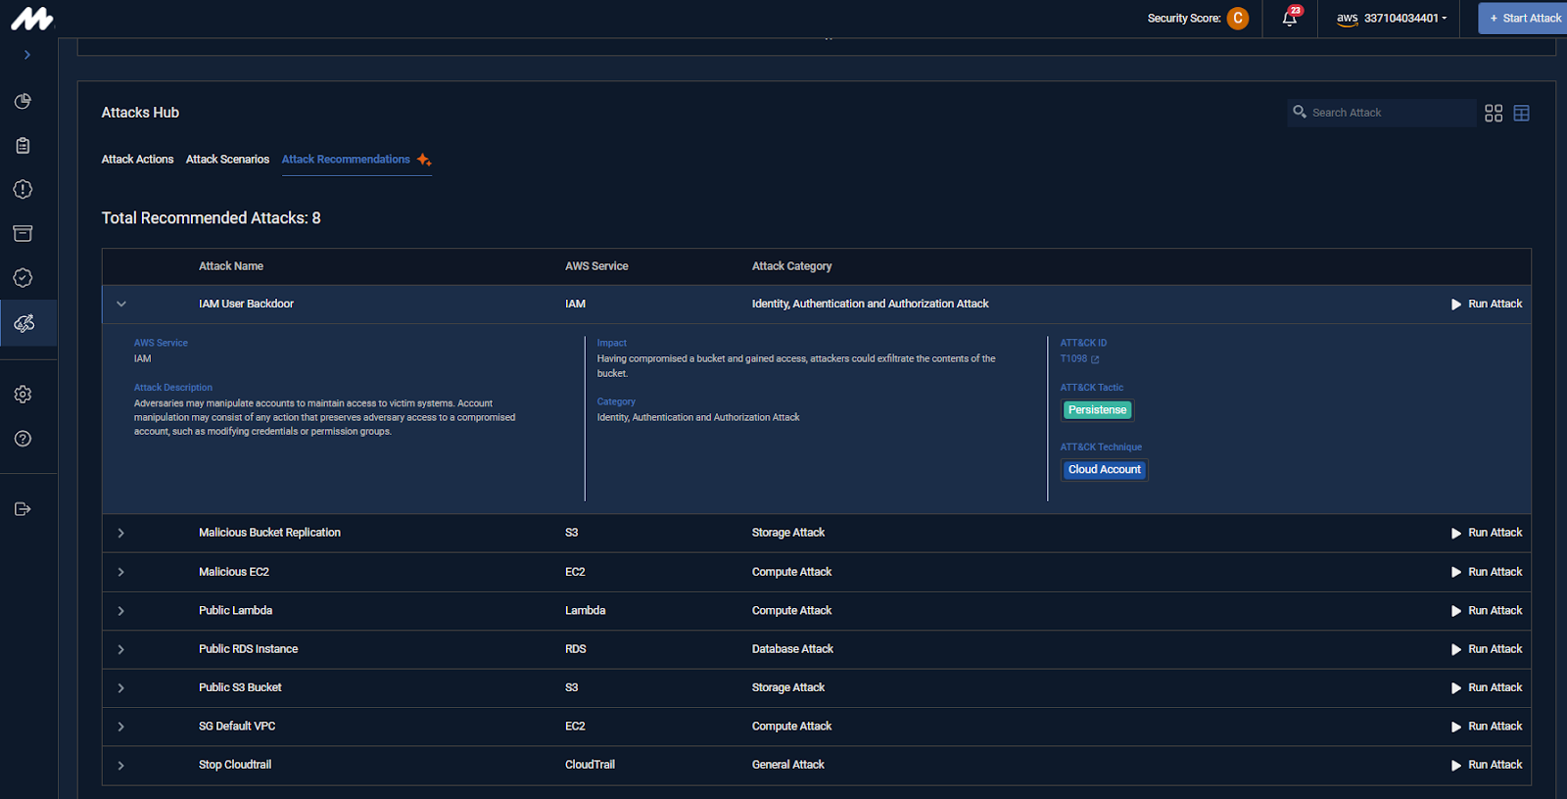Run Attack for Malicious EC2
The image size is (1567, 799).
coord(1487,572)
